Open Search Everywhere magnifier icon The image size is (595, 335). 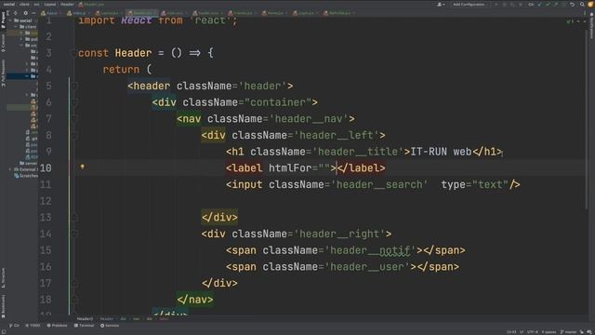[582, 5]
